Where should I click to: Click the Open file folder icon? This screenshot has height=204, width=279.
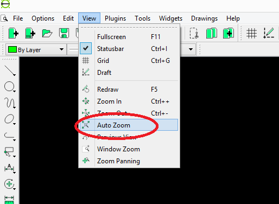(47, 33)
